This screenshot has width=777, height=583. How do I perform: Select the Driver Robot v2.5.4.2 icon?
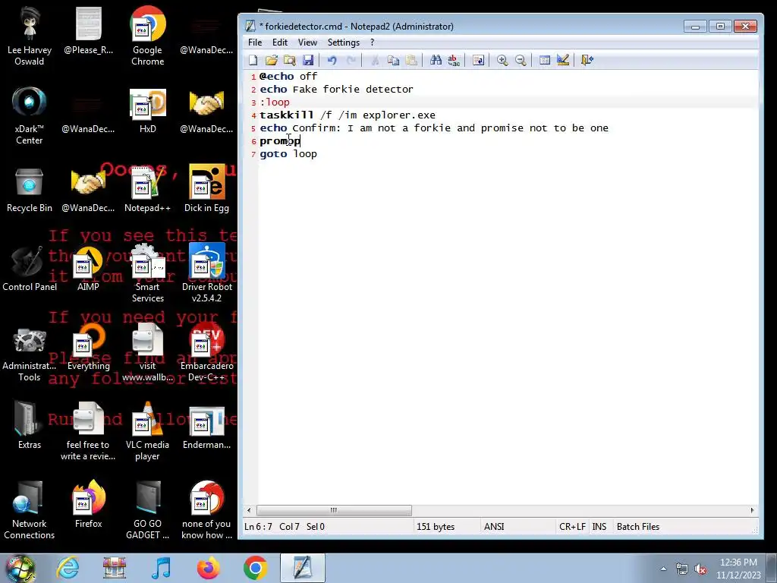[x=206, y=273]
